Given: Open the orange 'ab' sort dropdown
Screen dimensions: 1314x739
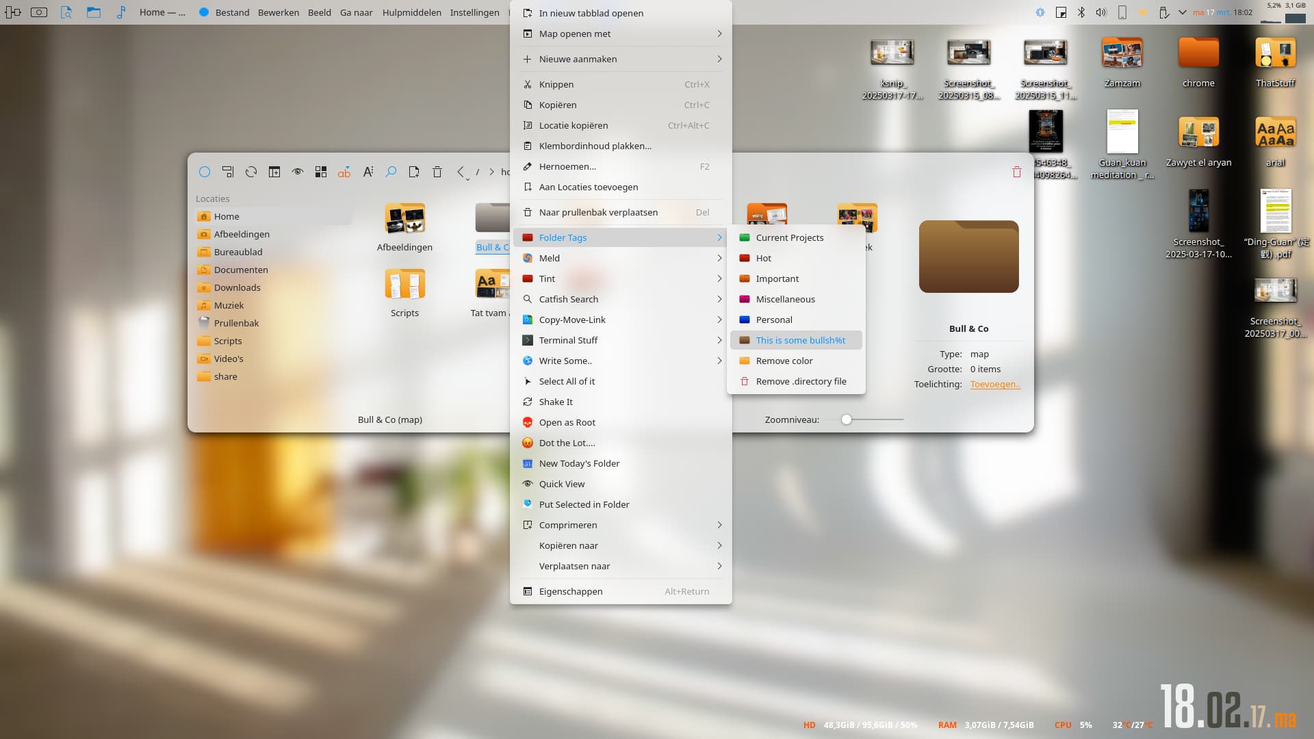Looking at the screenshot, I should pyautogui.click(x=344, y=172).
